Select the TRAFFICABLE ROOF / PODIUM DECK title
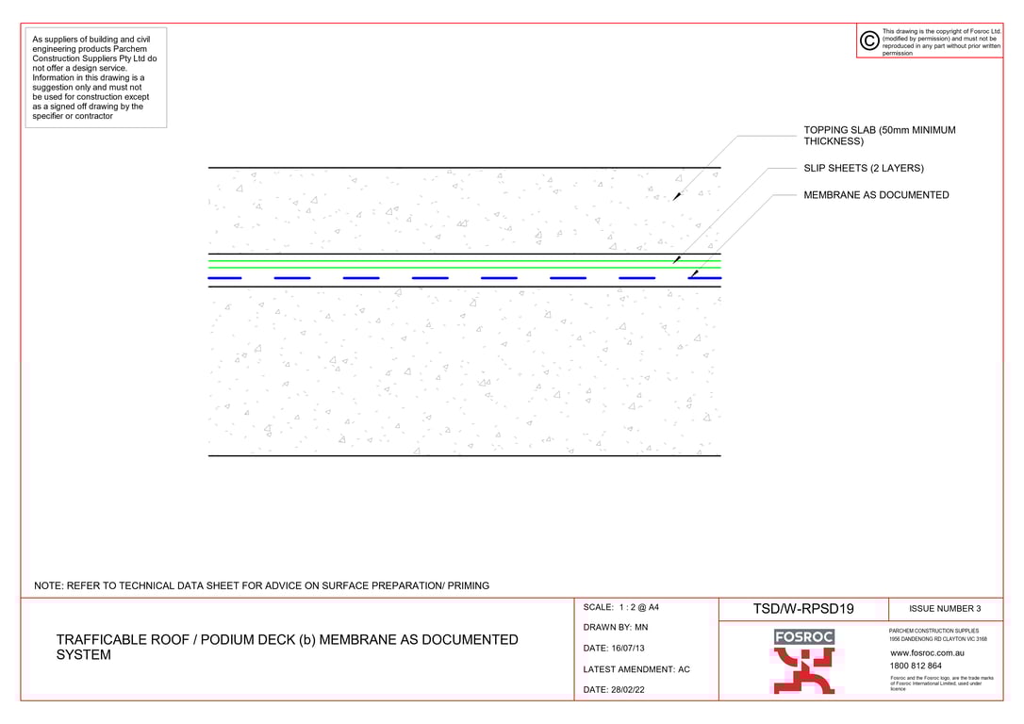This screenshot has height=724, width=1024. coord(288,647)
